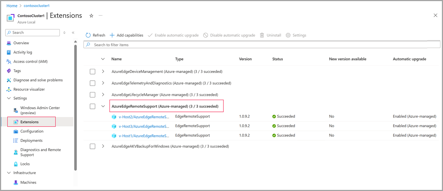Click Search to filter items field
This screenshot has width=443, height=191.
[262, 45]
